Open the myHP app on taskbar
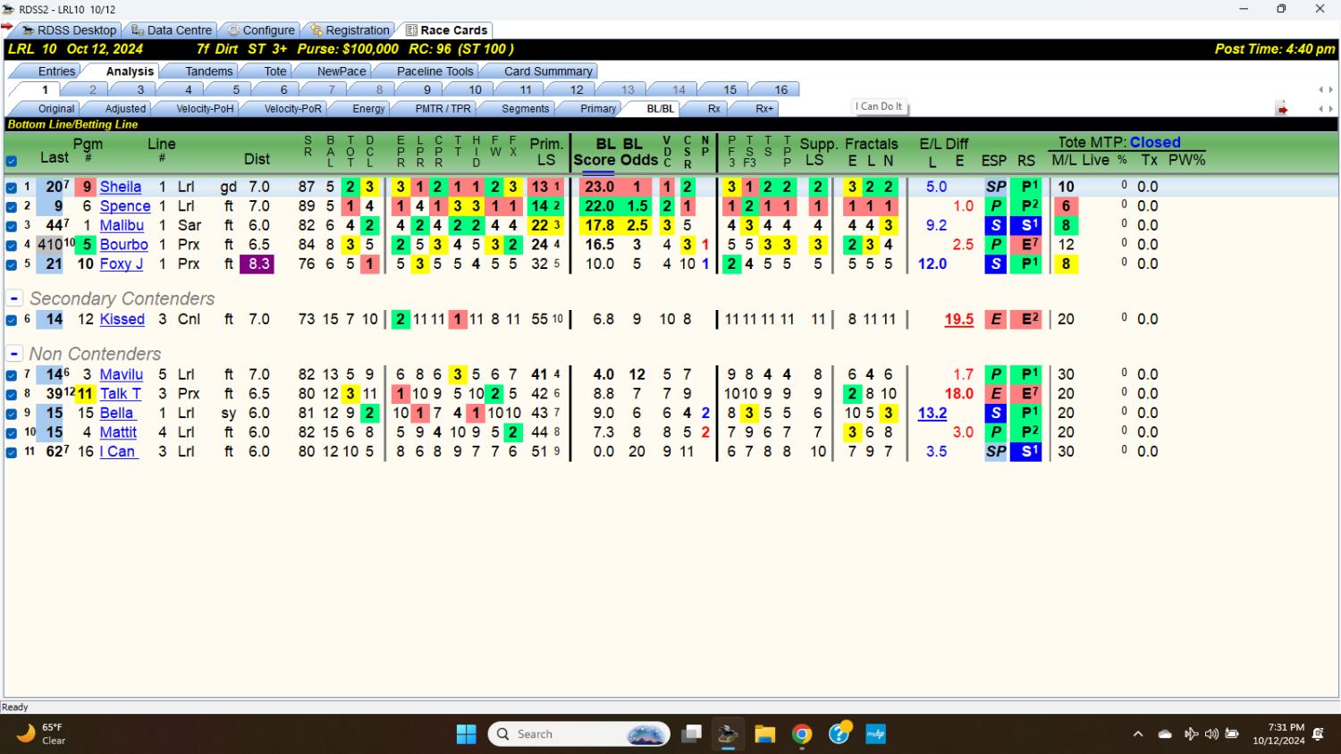The image size is (1341, 754). 876,734
